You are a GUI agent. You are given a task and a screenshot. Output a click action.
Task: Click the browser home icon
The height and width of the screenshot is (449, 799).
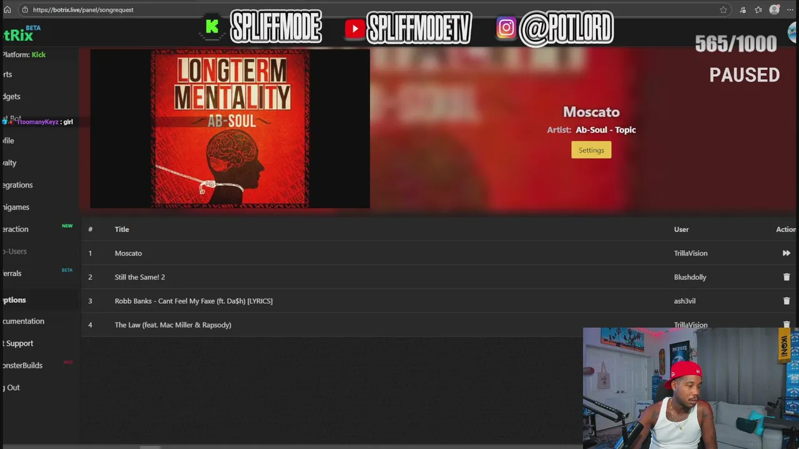[7, 9]
